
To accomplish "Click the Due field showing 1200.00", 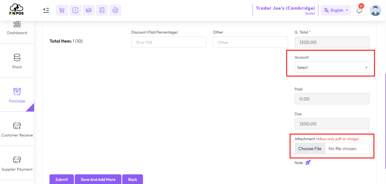I will coord(332,124).
